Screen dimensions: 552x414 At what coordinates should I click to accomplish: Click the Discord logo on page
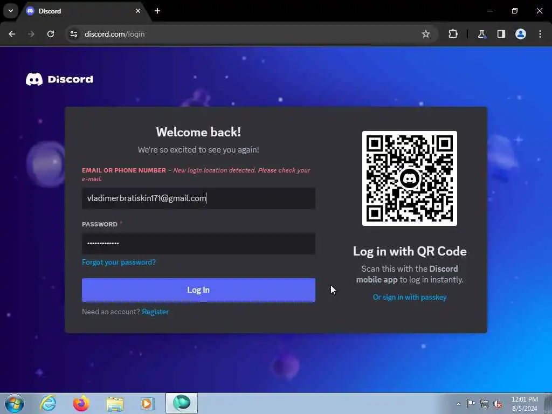(x=59, y=79)
